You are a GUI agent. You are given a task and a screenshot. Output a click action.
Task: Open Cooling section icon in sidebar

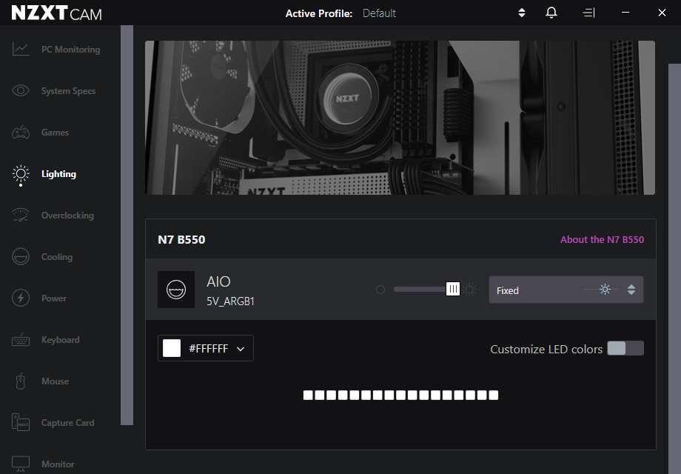coord(21,257)
